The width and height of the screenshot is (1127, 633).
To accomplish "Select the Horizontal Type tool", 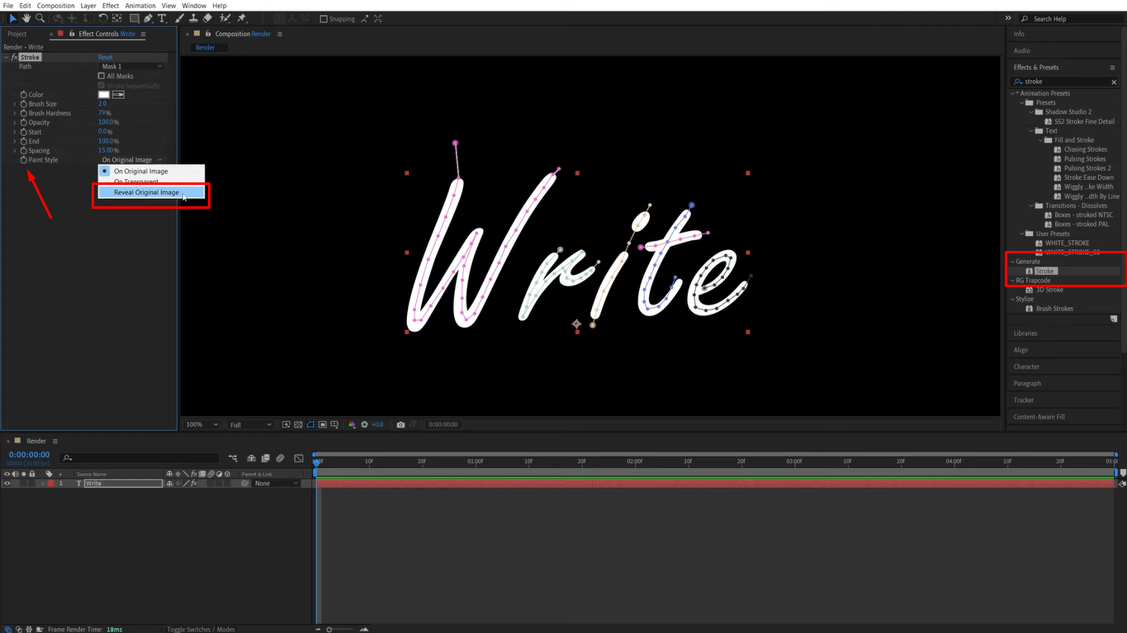I will (x=162, y=18).
